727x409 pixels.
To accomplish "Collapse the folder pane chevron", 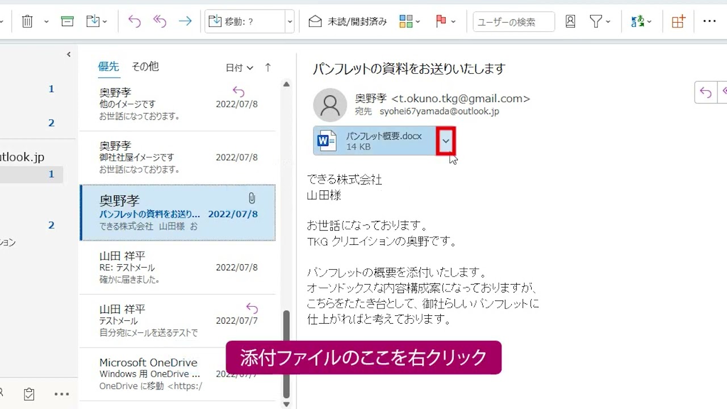I will pyautogui.click(x=69, y=55).
